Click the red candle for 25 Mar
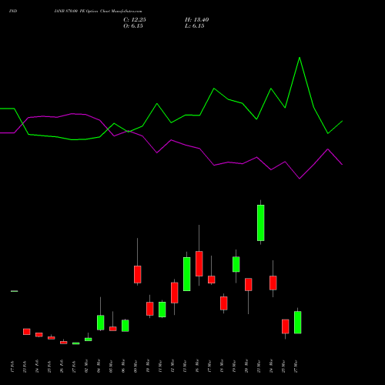The image size is (385, 385). coord(286,326)
